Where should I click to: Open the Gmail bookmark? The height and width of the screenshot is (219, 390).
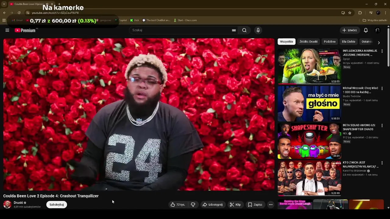[x=17, y=20]
